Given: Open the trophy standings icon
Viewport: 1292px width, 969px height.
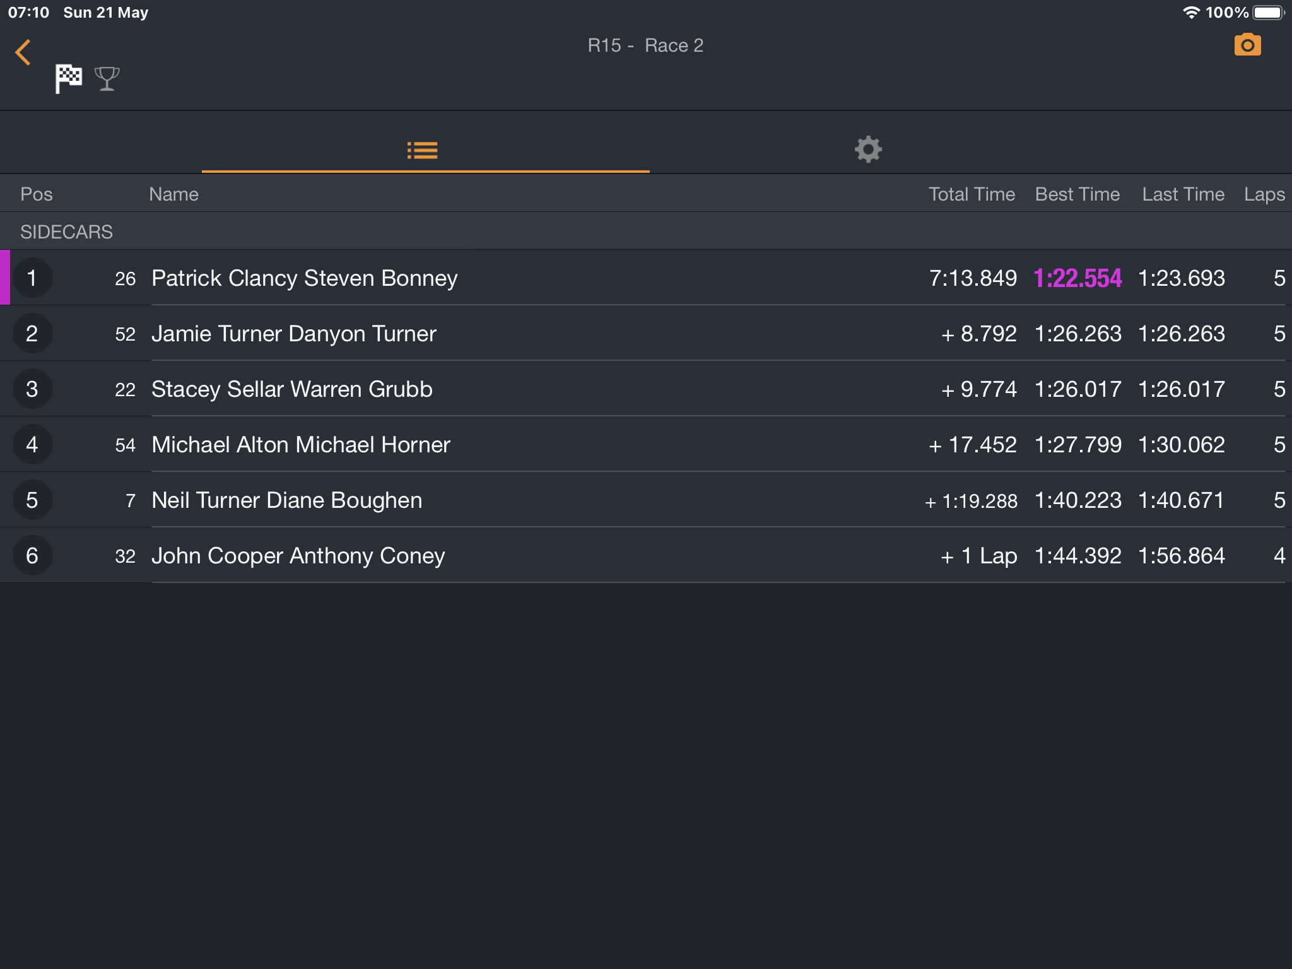Looking at the screenshot, I should [107, 79].
